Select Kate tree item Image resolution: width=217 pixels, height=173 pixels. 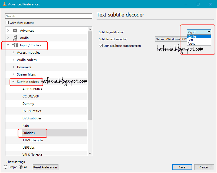point(26,126)
